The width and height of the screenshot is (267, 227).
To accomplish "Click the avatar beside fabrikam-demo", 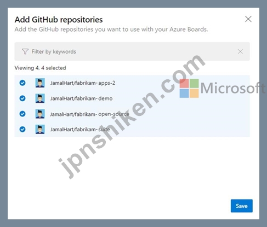I will [x=40, y=98].
